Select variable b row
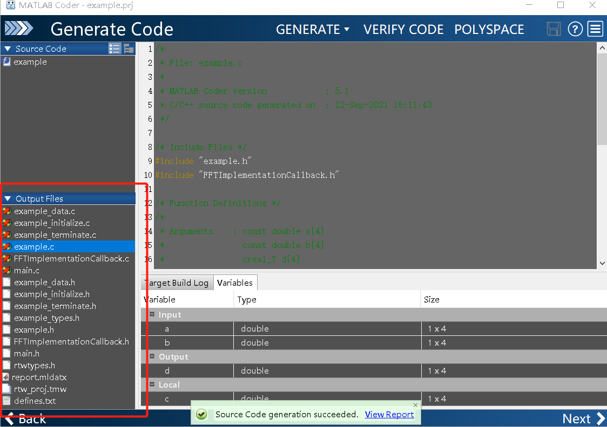The height and width of the screenshot is (427, 607). (x=374, y=342)
